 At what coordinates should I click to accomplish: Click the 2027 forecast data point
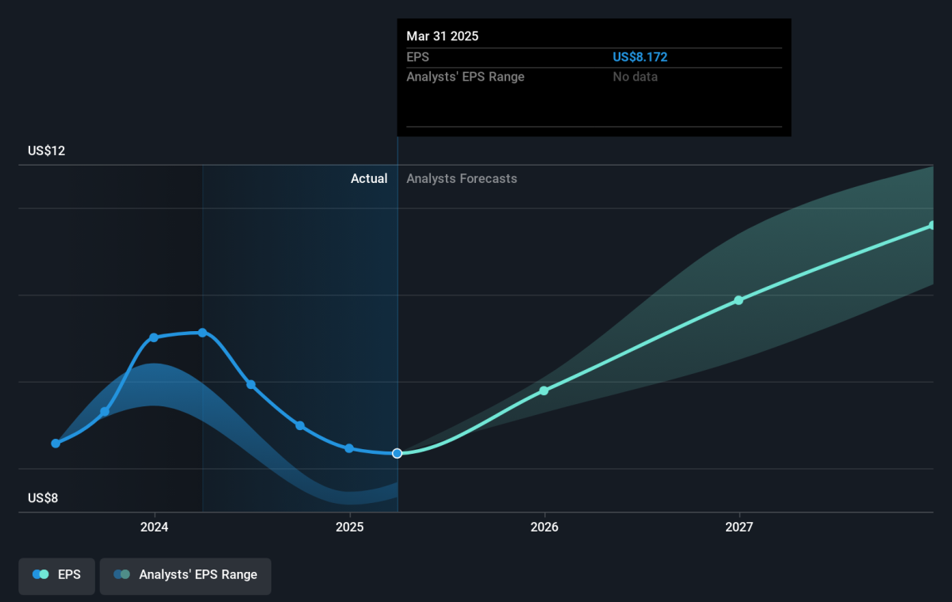739,300
